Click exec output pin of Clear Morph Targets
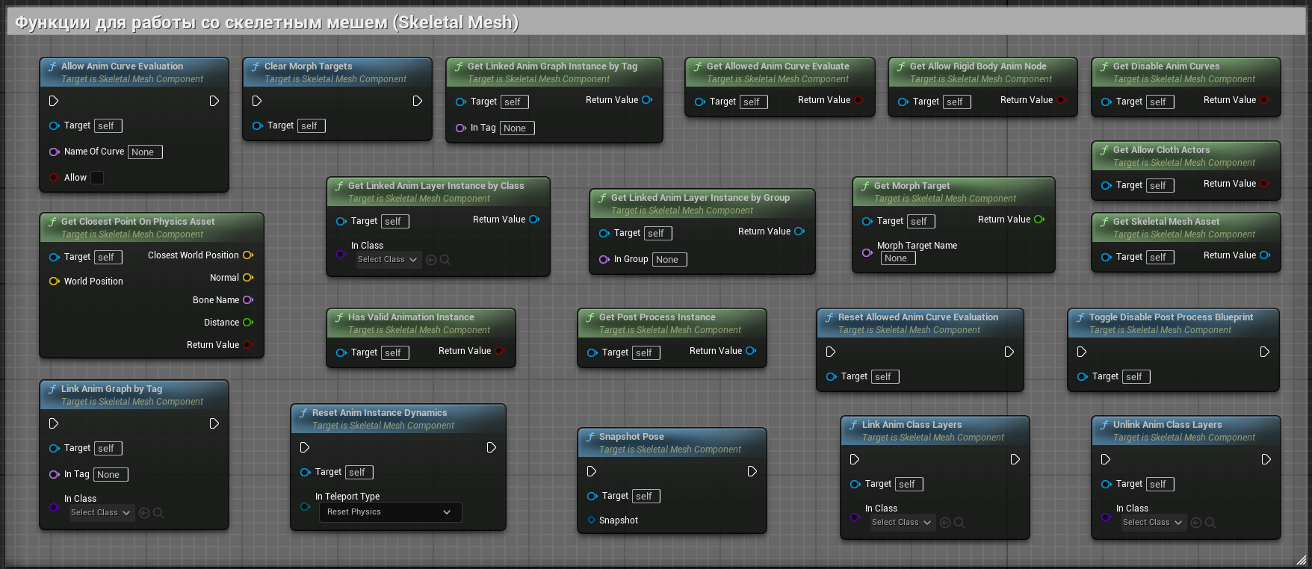Viewport: 1312px width, 569px height. [x=418, y=101]
